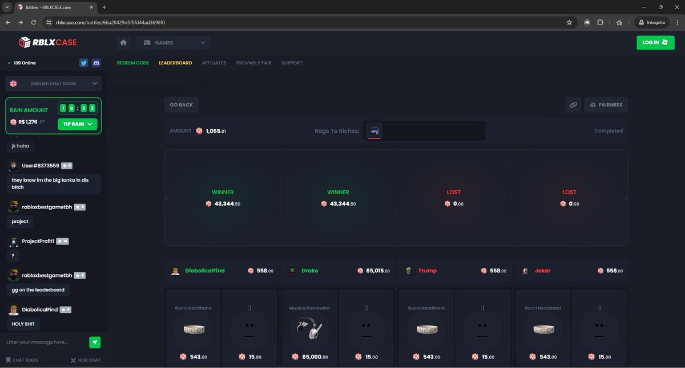This screenshot has height=368, width=685.
Task: Click the green LOG IN button
Action: [655, 42]
